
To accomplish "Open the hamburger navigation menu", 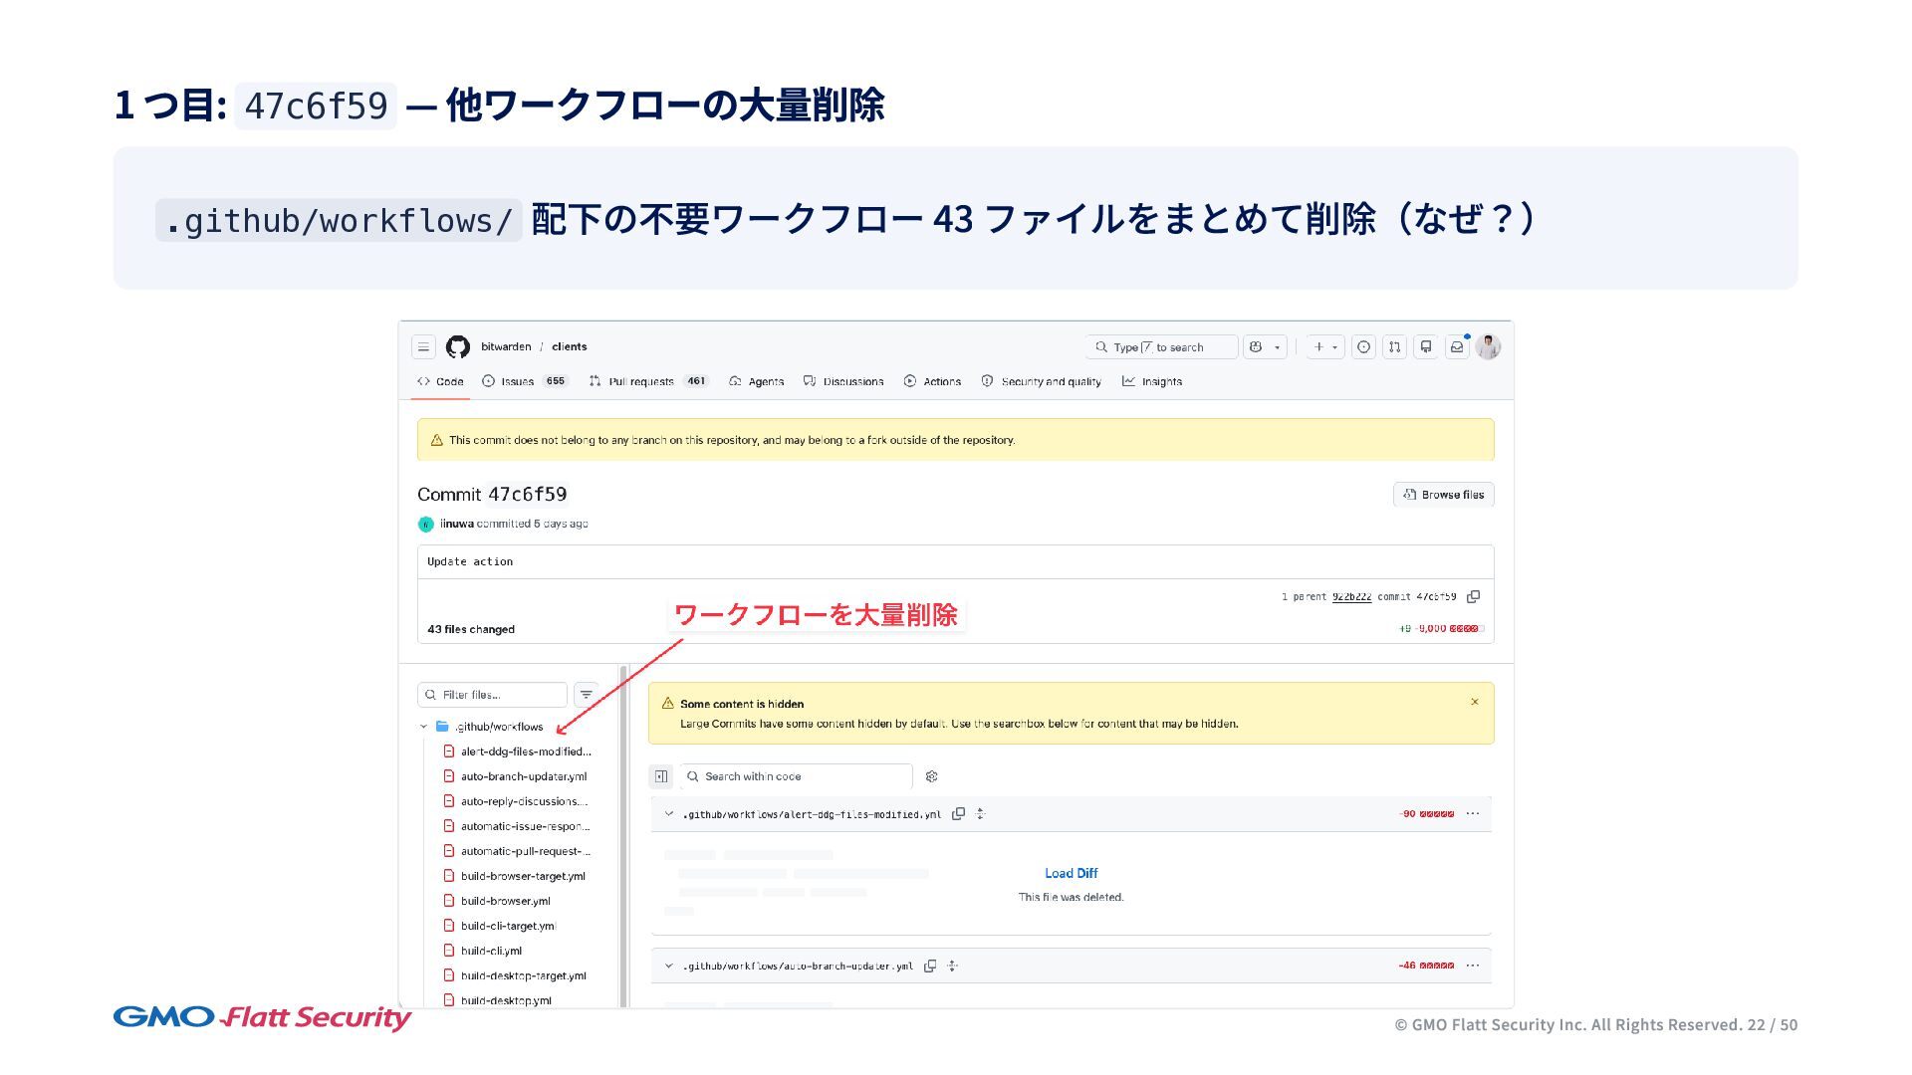I will click(x=423, y=346).
